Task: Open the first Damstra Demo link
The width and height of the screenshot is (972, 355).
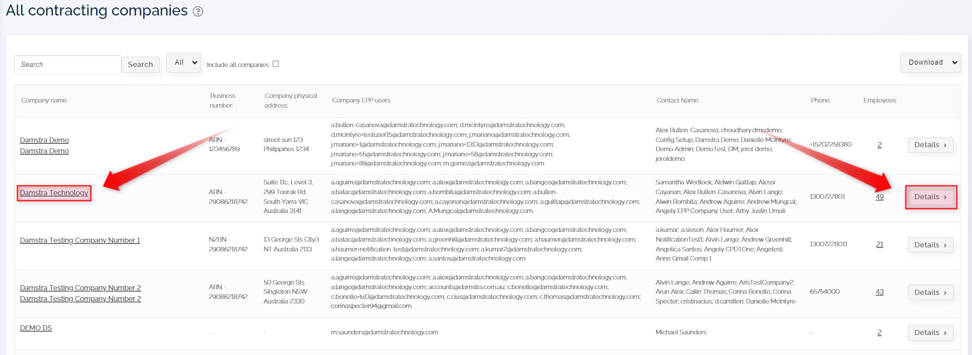Action: tap(44, 140)
